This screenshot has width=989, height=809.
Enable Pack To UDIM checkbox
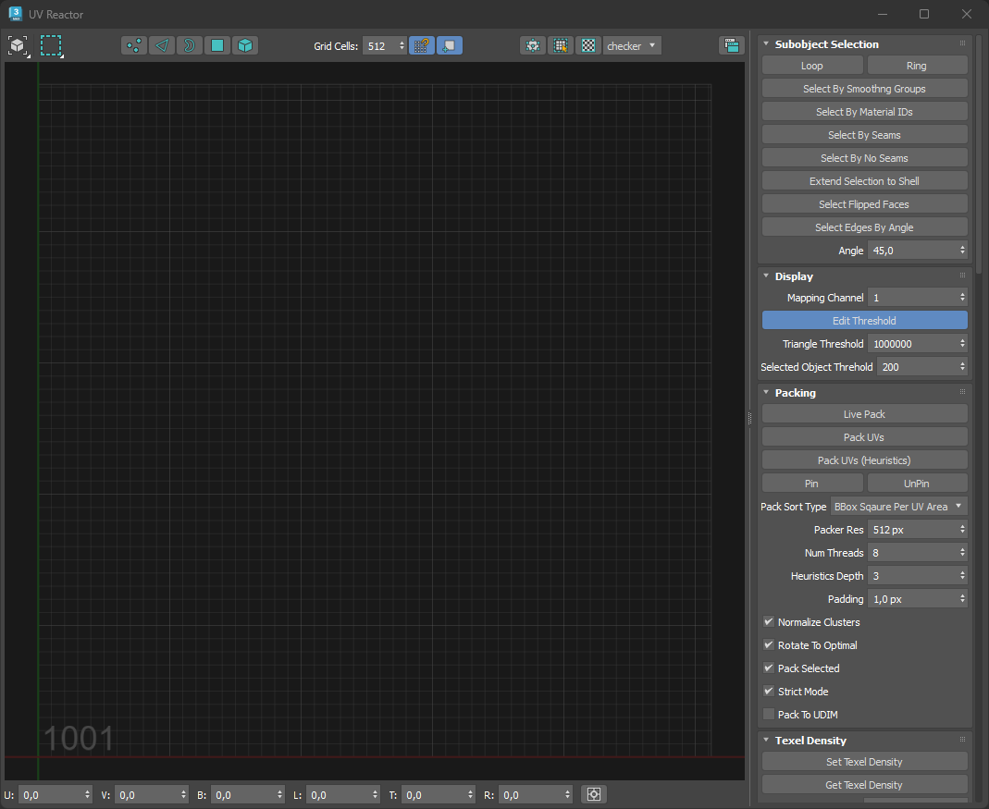[769, 715]
